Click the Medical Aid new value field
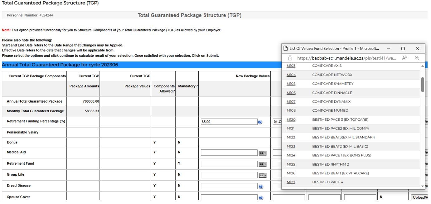The width and height of the screenshot is (431, 204). pyautogui.click(x=229, y=153)
